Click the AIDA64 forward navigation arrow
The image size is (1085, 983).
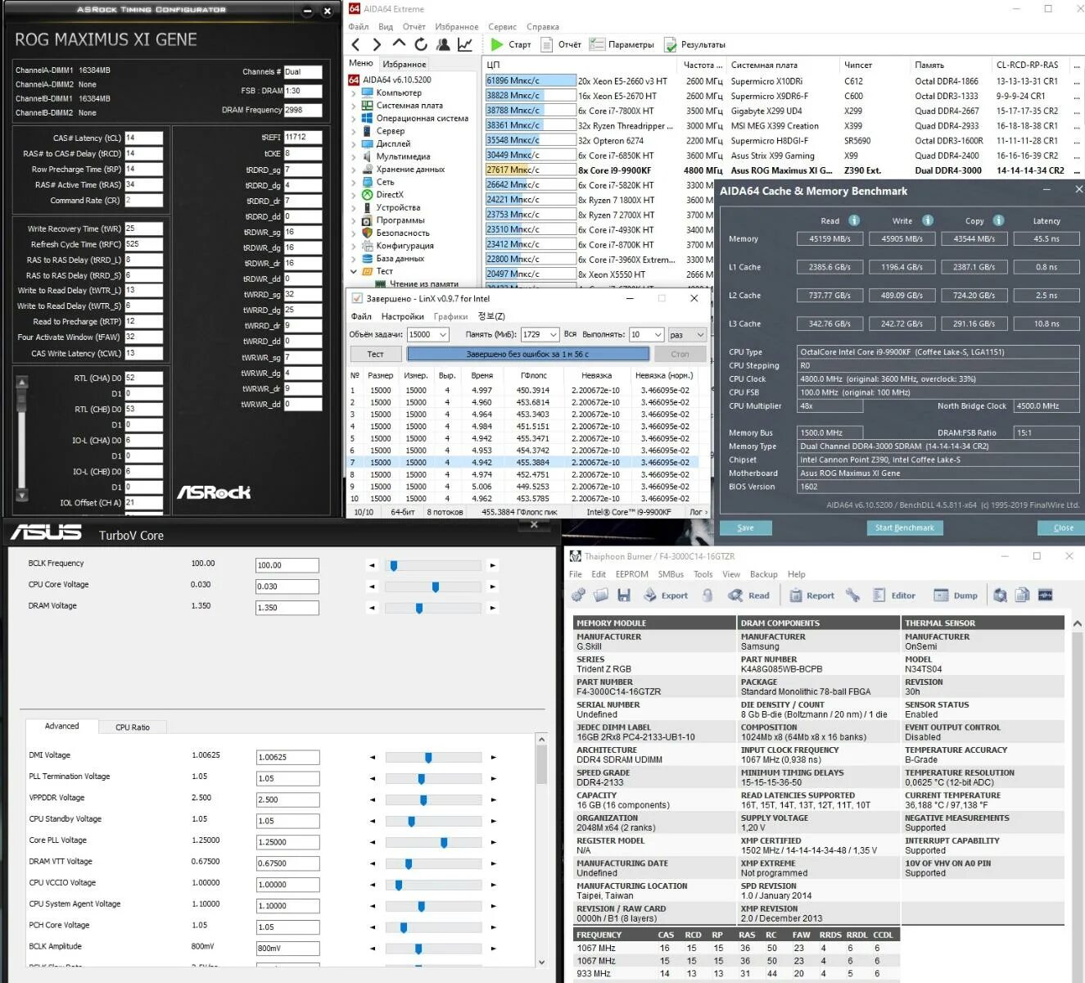coord(377,44)
